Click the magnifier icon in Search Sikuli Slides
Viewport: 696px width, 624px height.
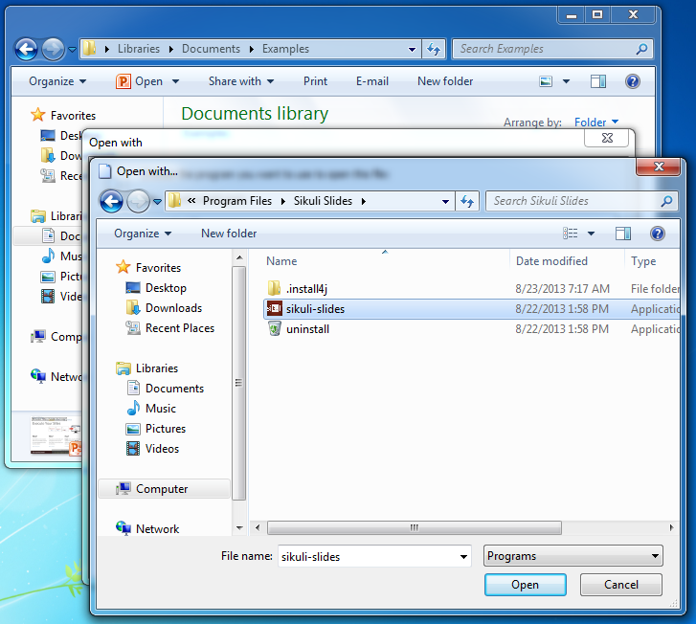(x=666, y=201)
